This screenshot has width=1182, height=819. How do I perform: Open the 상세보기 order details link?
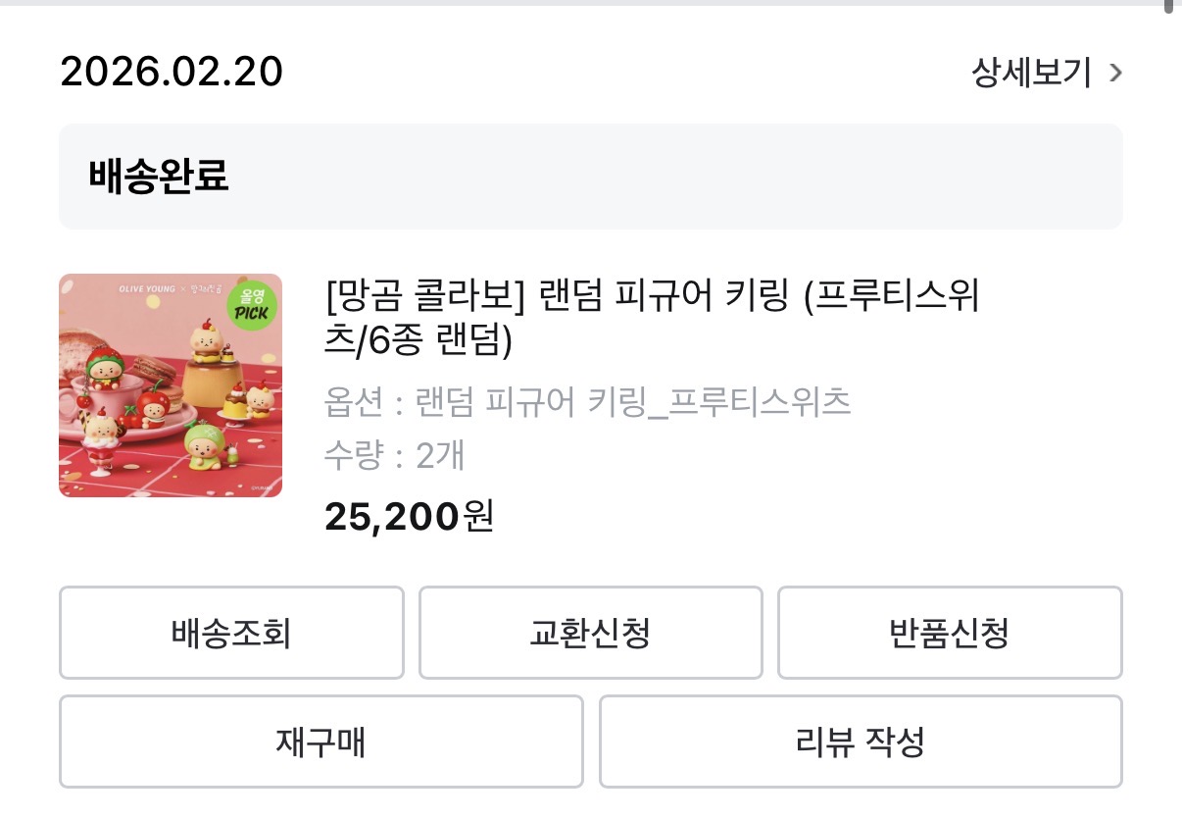point(1031,73)
